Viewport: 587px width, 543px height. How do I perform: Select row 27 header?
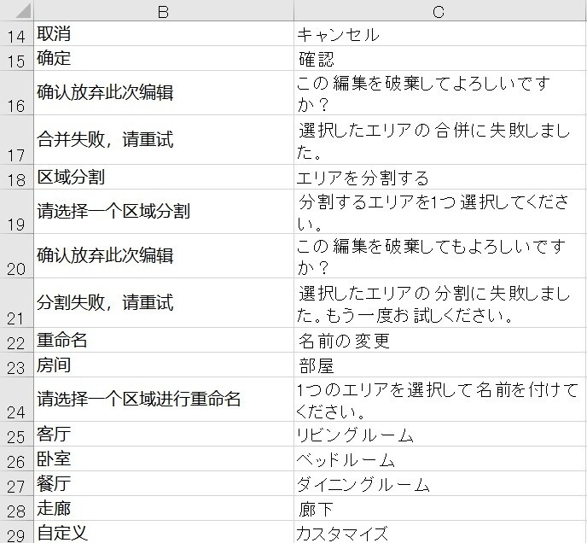point(16,483)
